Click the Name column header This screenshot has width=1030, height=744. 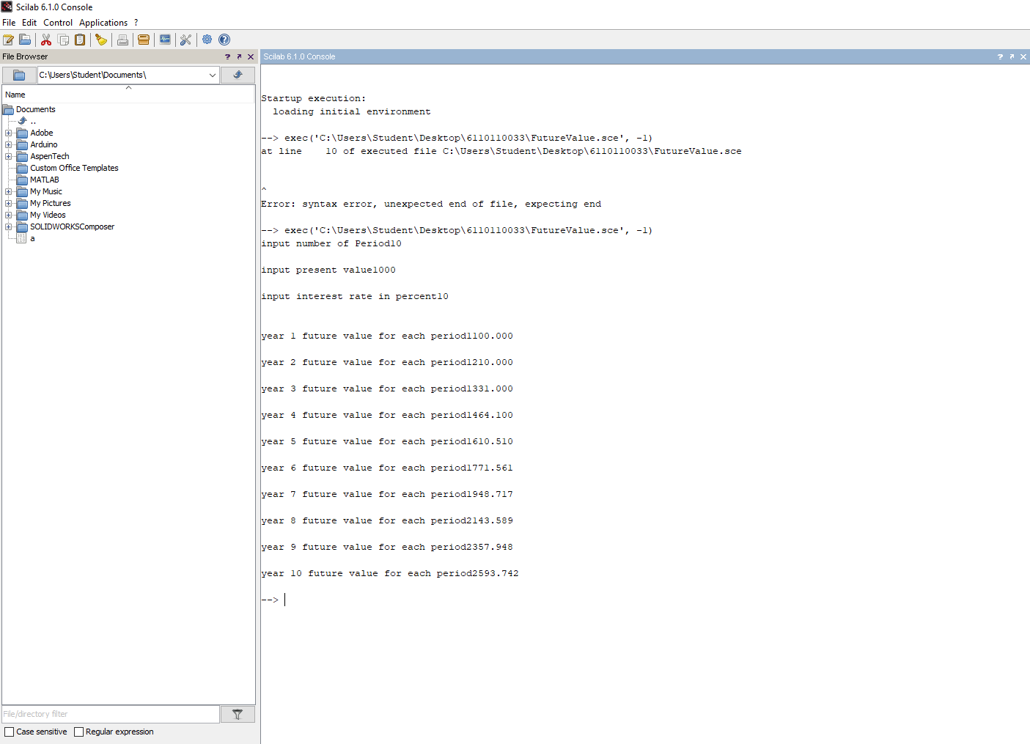[x=128, y=95]
